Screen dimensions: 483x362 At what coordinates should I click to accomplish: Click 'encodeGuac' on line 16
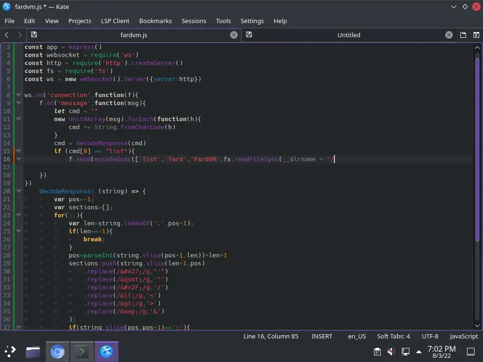pos(113,159)
